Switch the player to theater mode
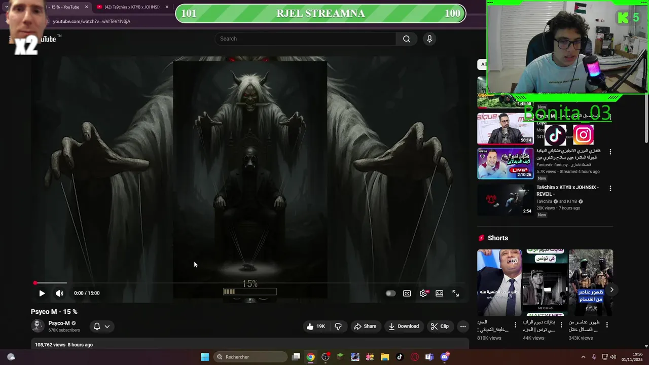649x365 pixels. pos(440,293)
